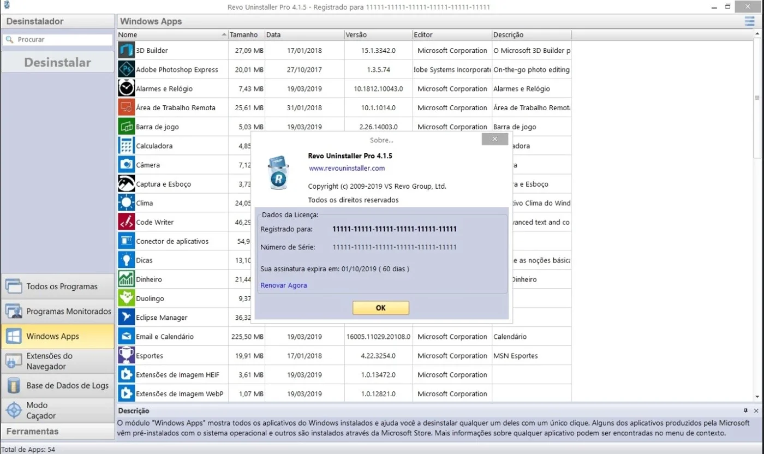Click the 225,50 MB size cell
Image resolution: width=764 pixels, height=454 pixels.
pos(247,337)
